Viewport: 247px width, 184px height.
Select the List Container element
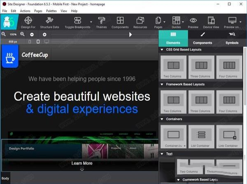coord(201,136)
